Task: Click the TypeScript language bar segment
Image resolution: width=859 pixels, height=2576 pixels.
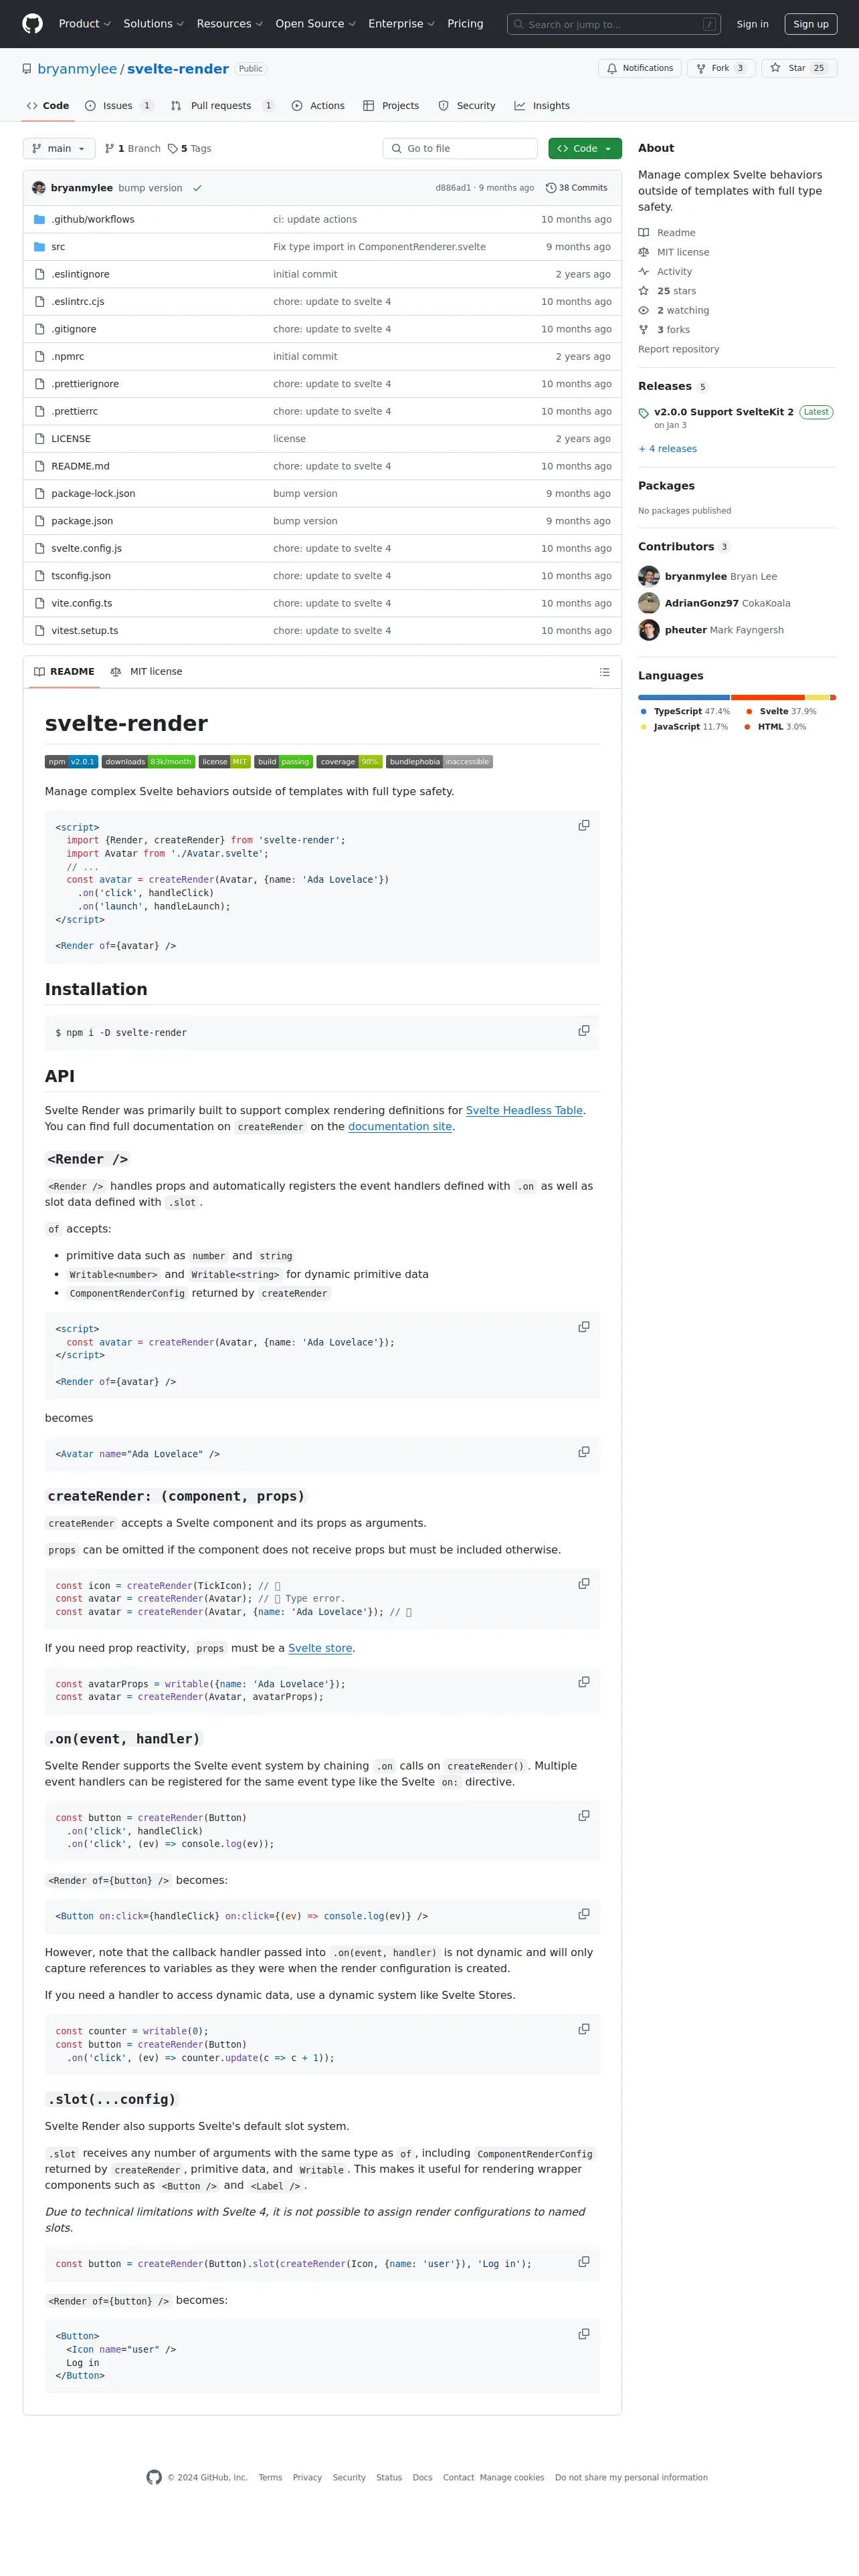Action: [x=684, y=698]
